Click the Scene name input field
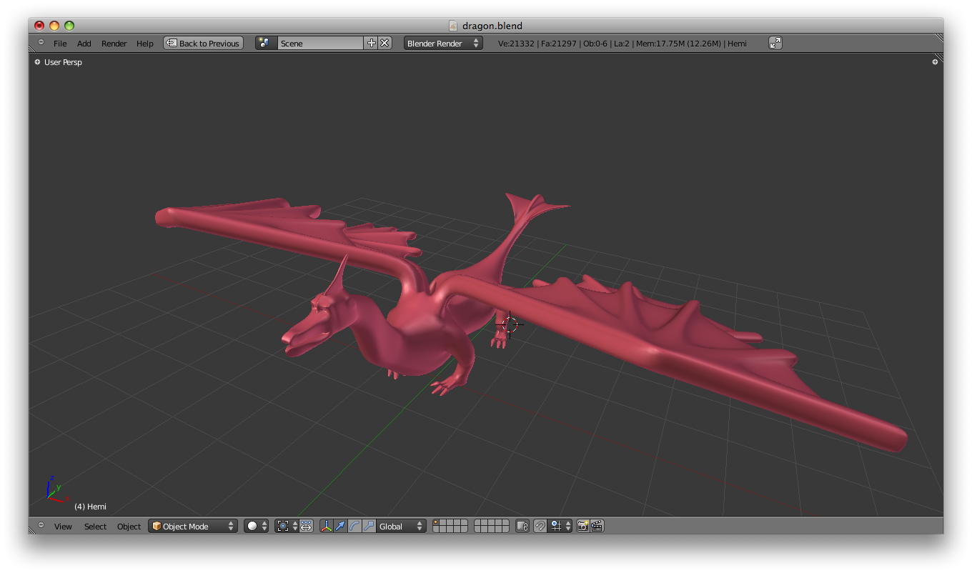This screenshot has width=972, height=573. click(x=322, y=43)
